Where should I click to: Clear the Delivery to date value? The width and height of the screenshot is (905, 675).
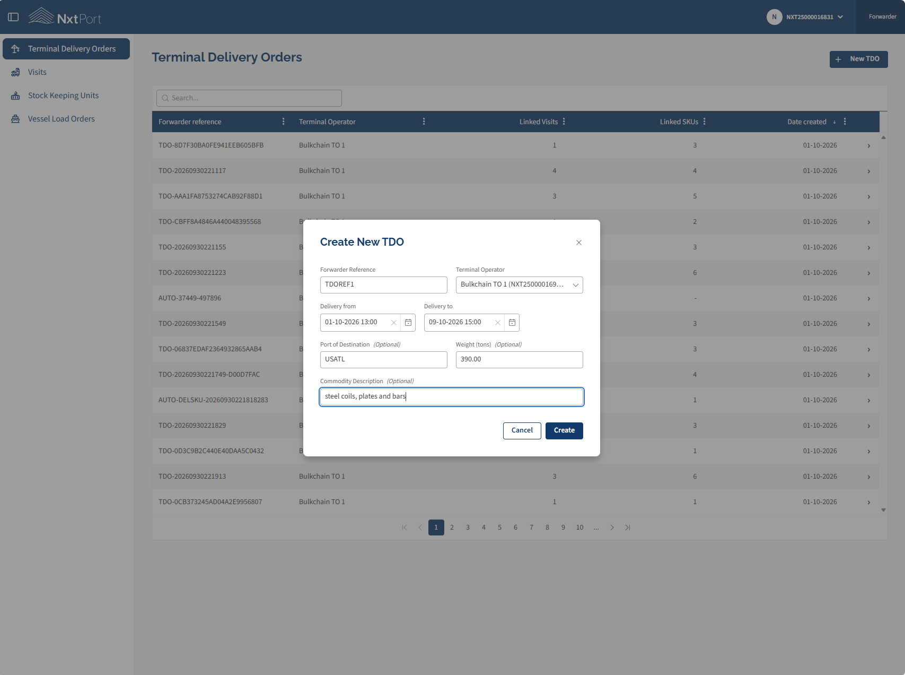[x=498, y=323]
